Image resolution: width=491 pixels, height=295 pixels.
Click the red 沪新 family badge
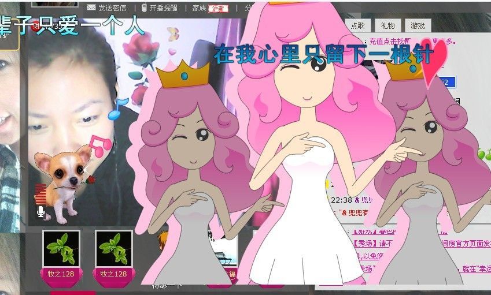click(218, 9)
